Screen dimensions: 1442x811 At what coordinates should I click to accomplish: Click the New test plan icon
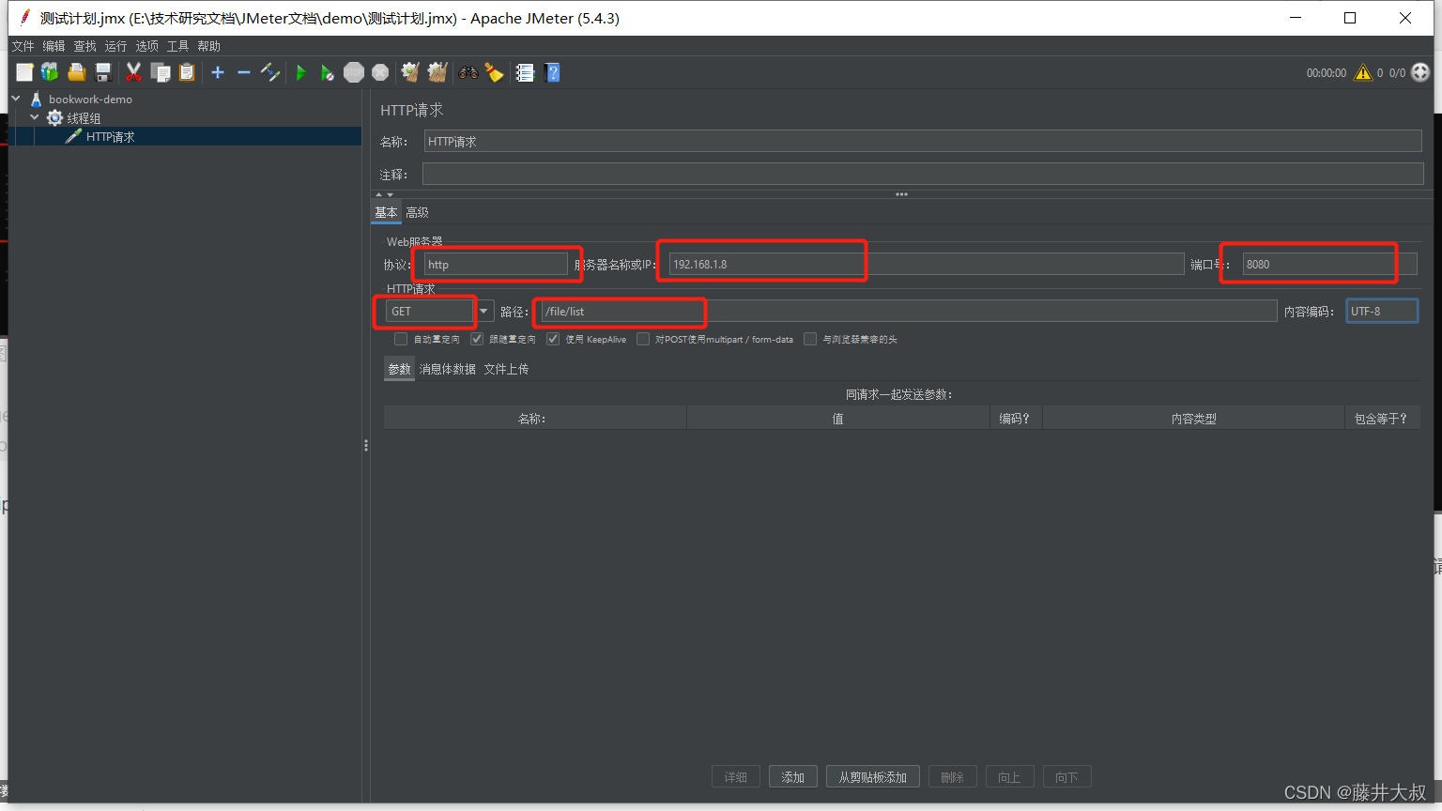[x=24, y=72]
